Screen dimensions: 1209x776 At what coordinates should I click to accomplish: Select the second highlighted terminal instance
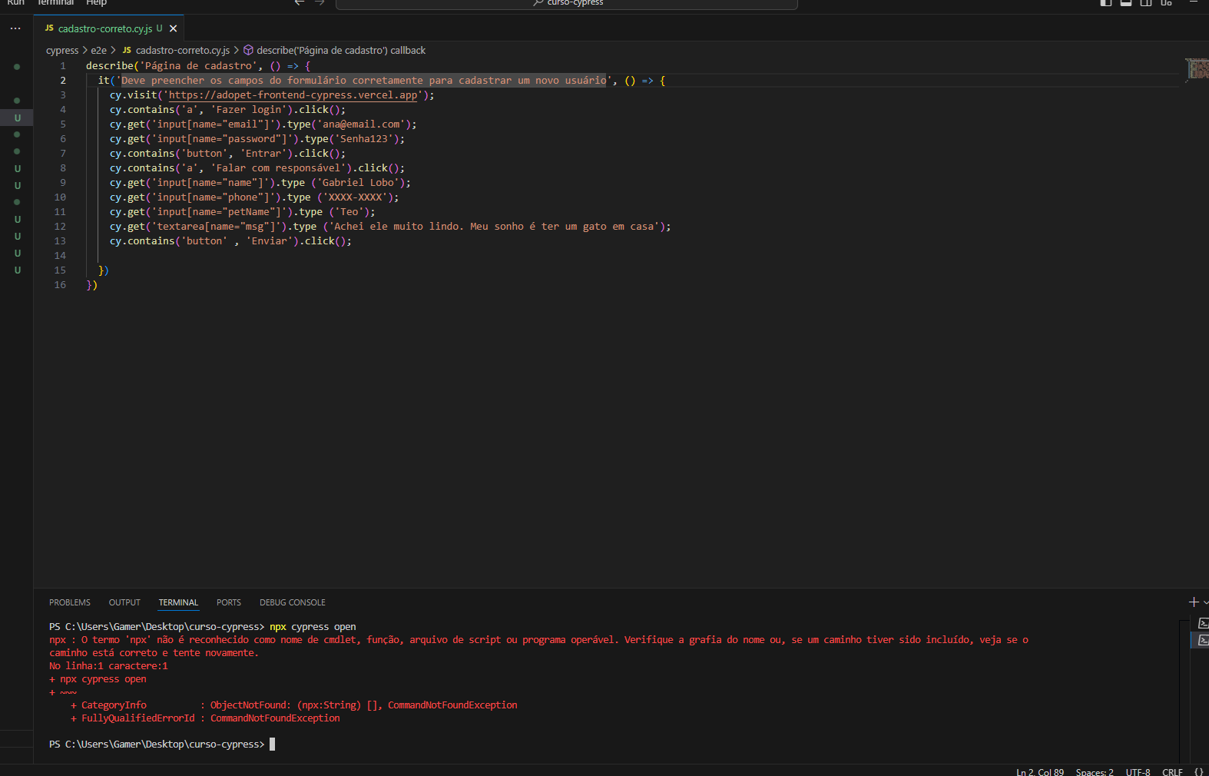point(1203,640)
